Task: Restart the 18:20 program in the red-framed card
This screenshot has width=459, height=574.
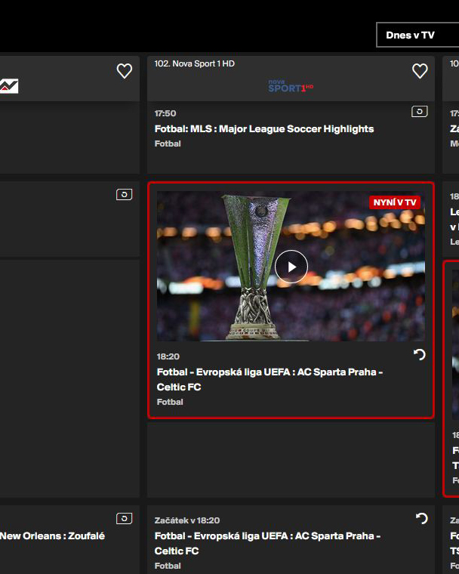Action: click(420, 355)
